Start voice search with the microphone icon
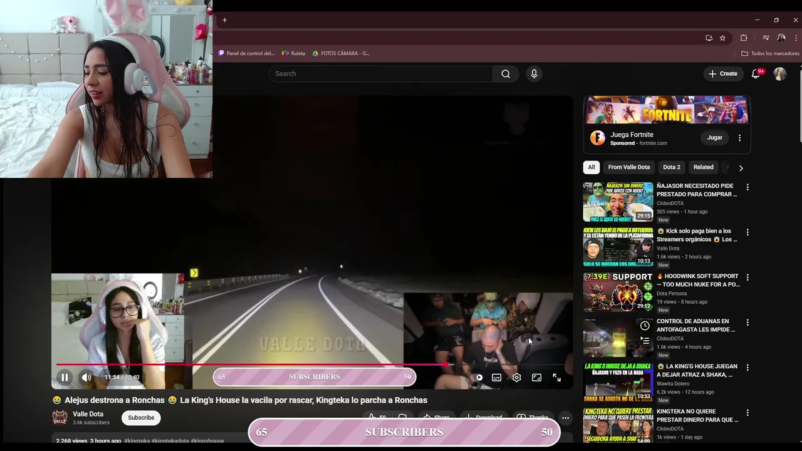Viewport: 802px width, 451px height. click(x=534, y=74)
